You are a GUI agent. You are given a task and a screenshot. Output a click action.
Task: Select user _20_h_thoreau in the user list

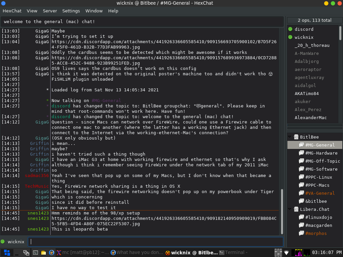pyautogui.click(x=312, y=46)
